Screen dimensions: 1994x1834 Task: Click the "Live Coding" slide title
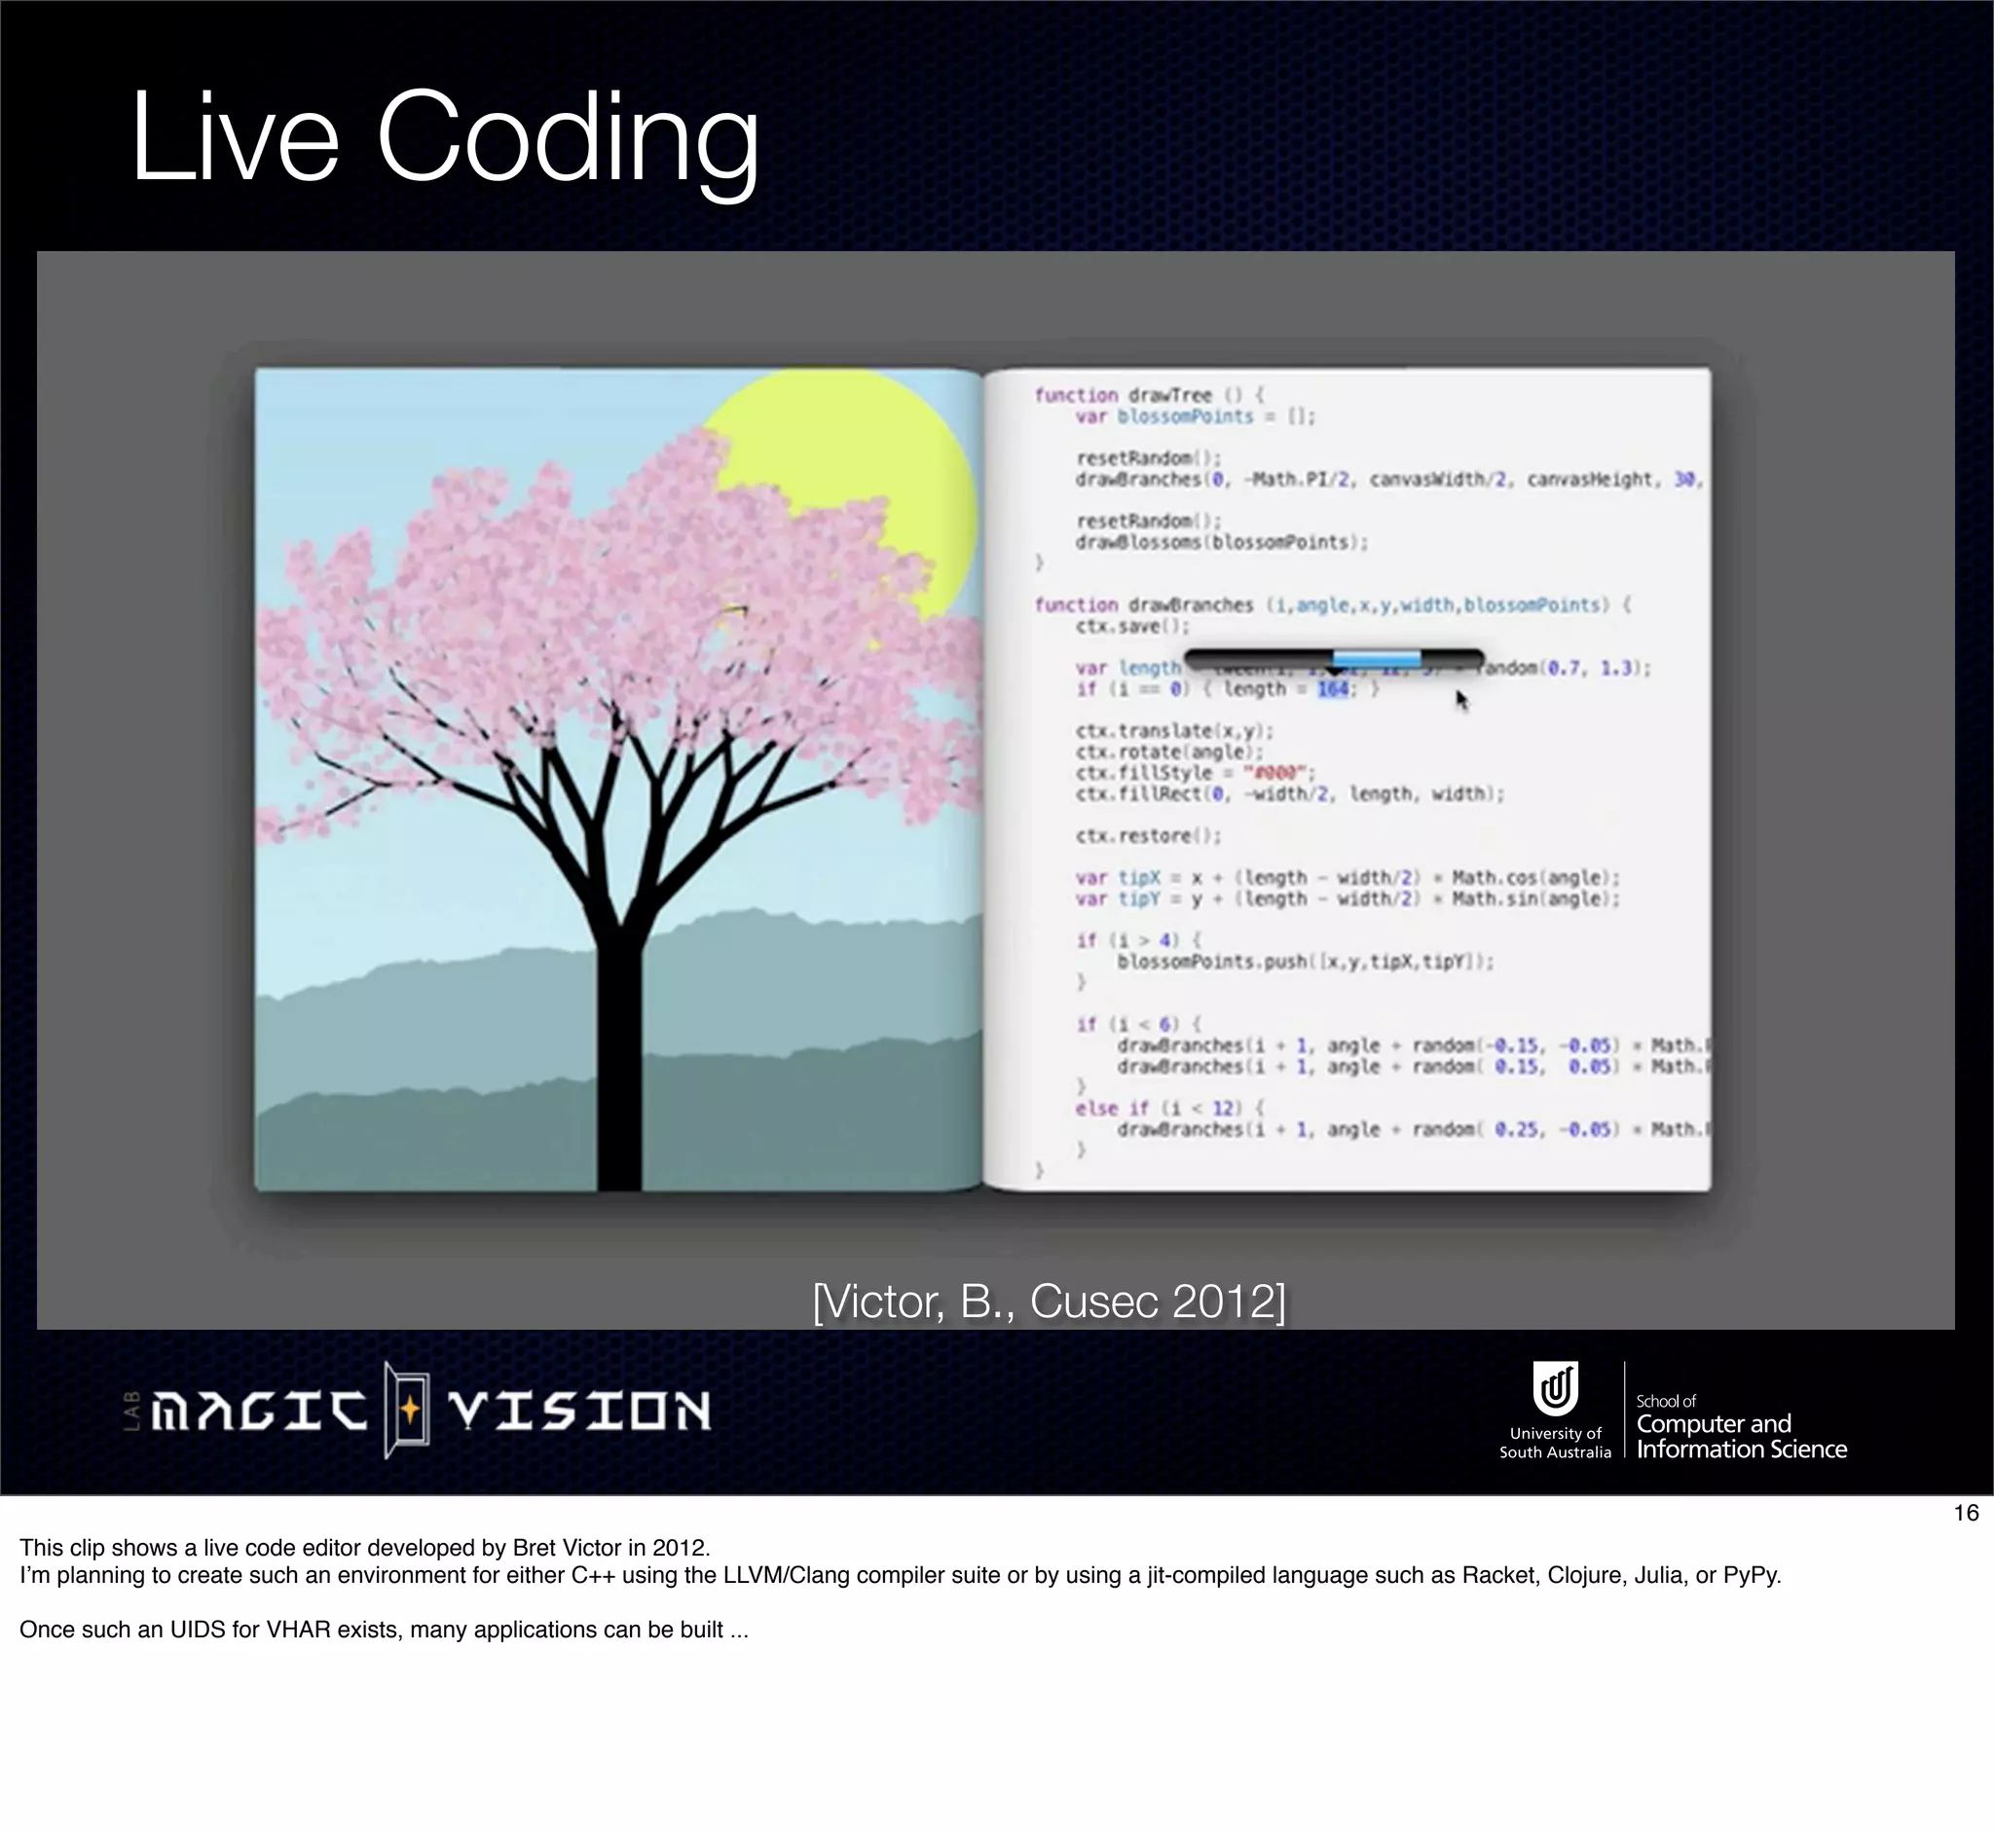[x=445, y=137]
